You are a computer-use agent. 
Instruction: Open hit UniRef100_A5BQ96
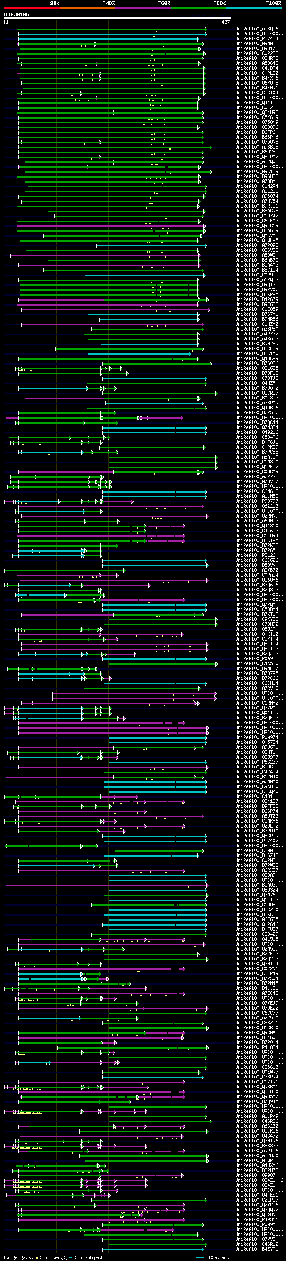click(257, 29)
